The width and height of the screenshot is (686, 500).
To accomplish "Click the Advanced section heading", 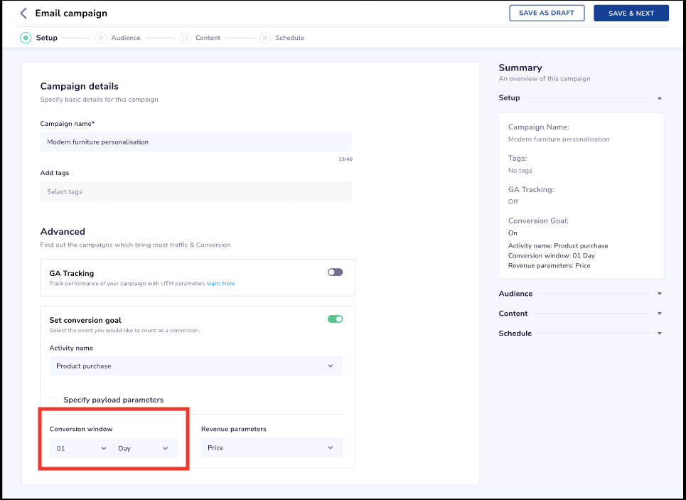I will point(63,232).
